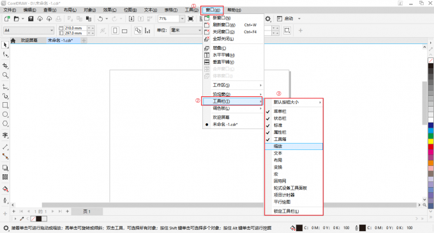The image size is (434, 233).
Task: Select the Transparency checkerboard tool
Action: coord(5,177)
